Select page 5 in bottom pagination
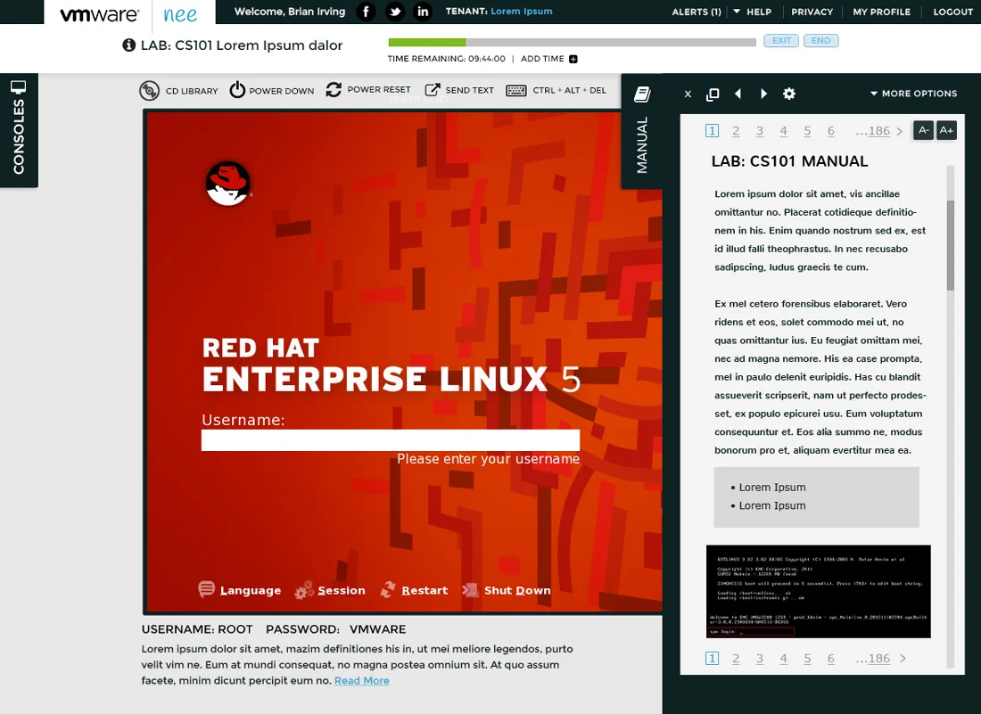Screen dimensions: 981x714 807,659
